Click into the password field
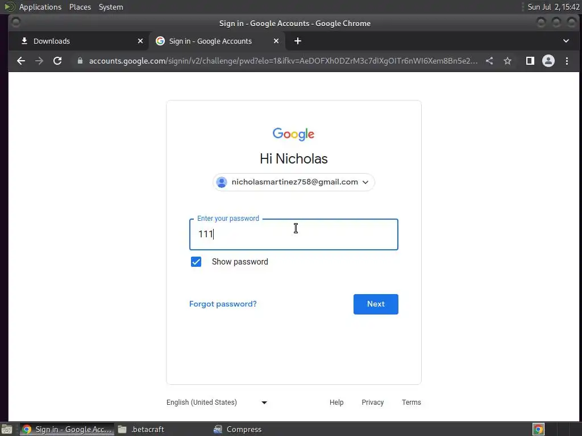Viewport: 582px width, 436px height. point(294,234)
